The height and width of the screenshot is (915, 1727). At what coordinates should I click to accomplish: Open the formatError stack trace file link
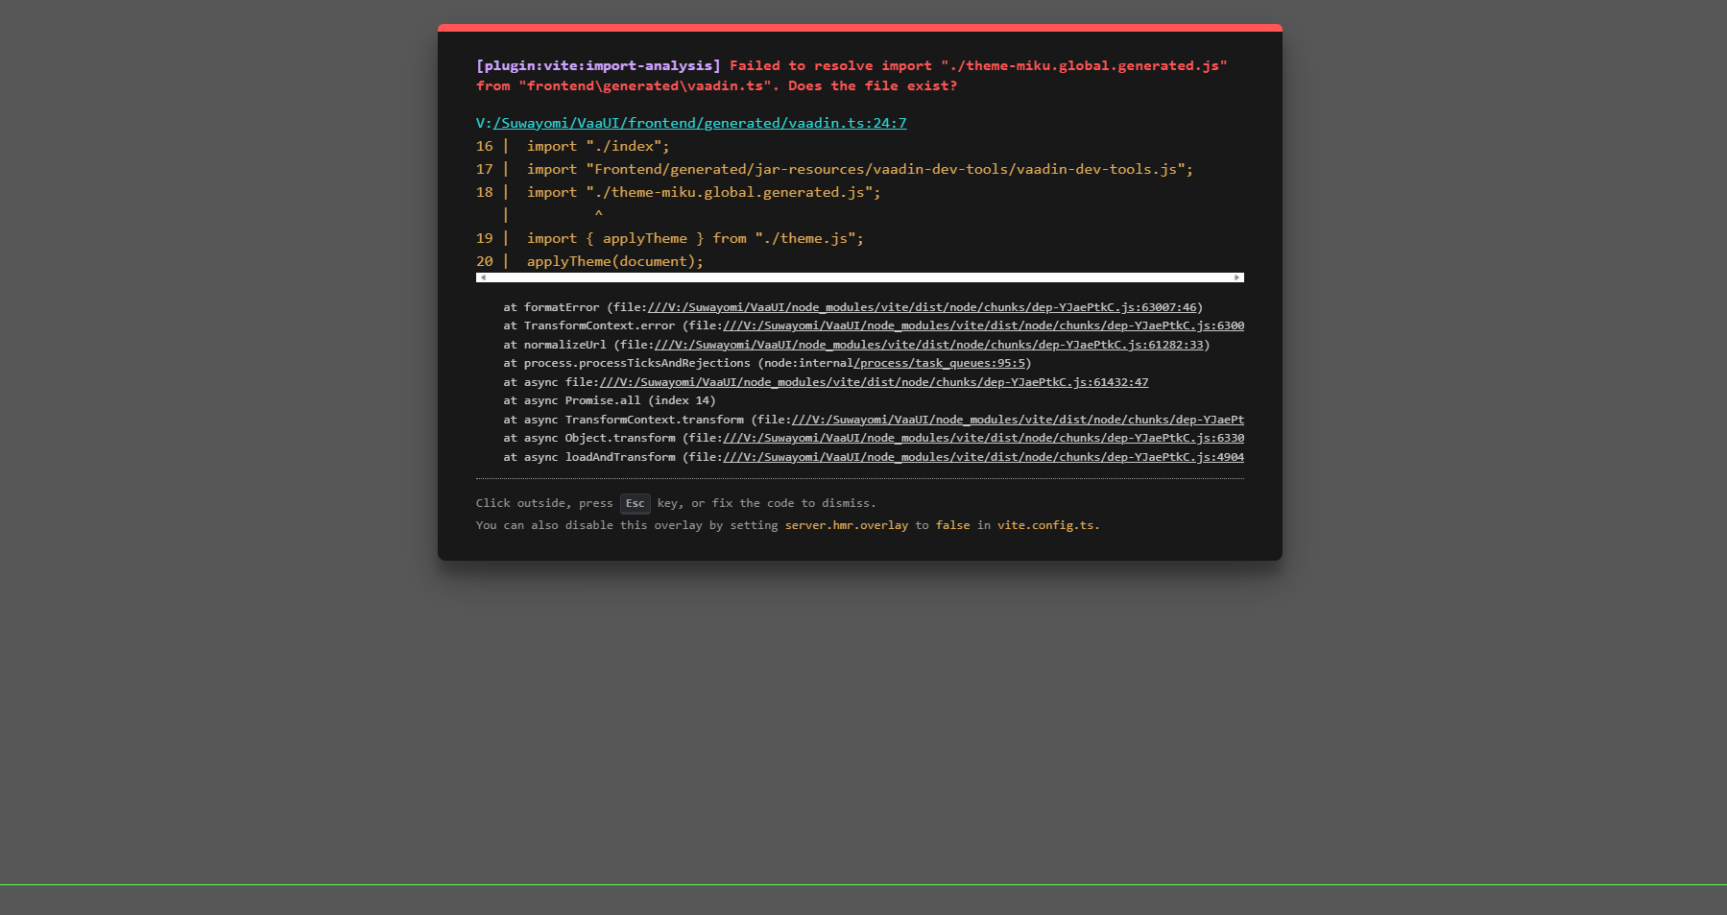(922, 307)
